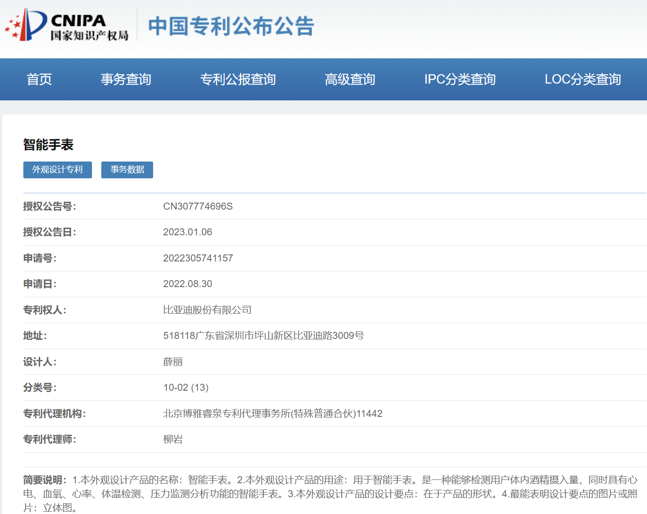Click the 外观设计专利 button

click(57, 169)
